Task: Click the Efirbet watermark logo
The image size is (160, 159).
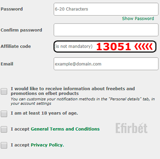Action: click(132, 128)
